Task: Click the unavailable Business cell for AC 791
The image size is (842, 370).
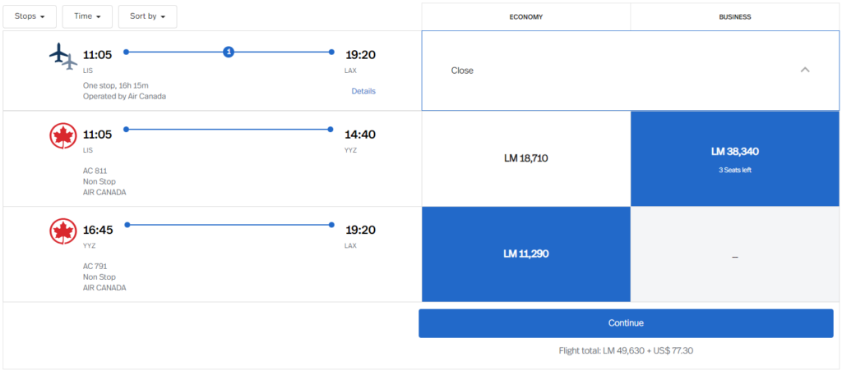Action: click(x=734, y=255)
